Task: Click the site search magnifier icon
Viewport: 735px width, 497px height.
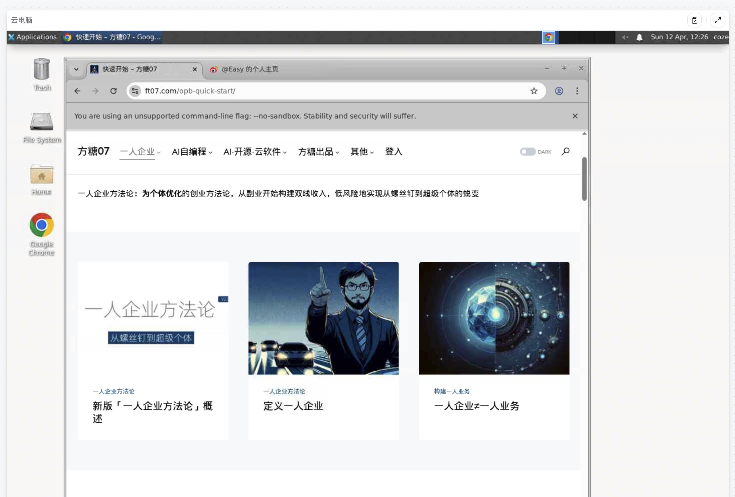Action: coord(565,151)
